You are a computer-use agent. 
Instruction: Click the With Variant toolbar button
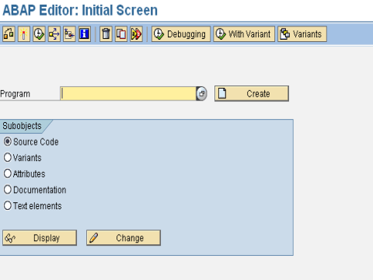(244, 34)
